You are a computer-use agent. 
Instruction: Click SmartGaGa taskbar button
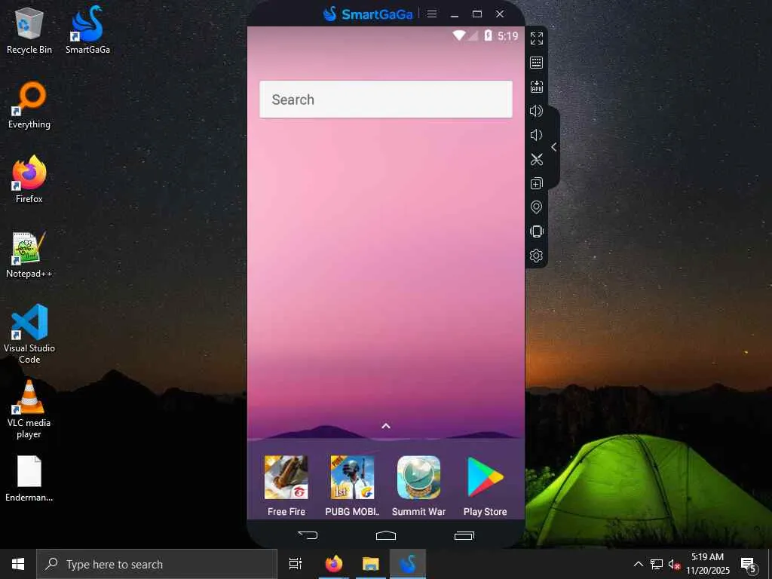click(408, 564)
